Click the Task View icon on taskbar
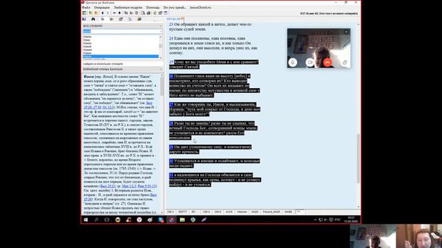The image size is (442, 248). (107, 220)
